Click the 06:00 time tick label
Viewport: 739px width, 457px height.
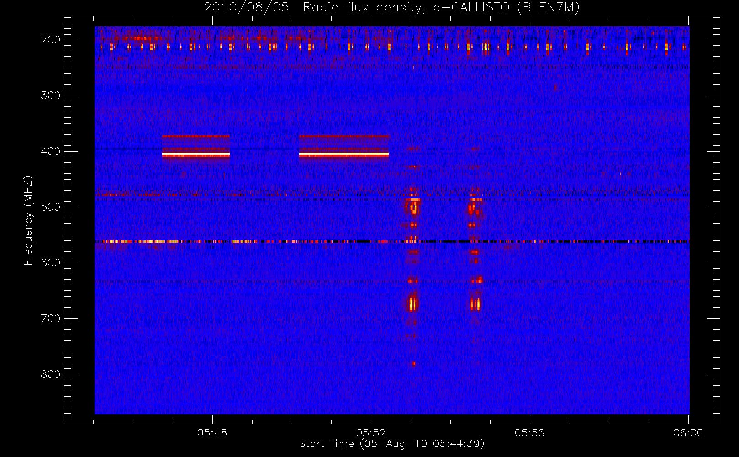point(688,433)
